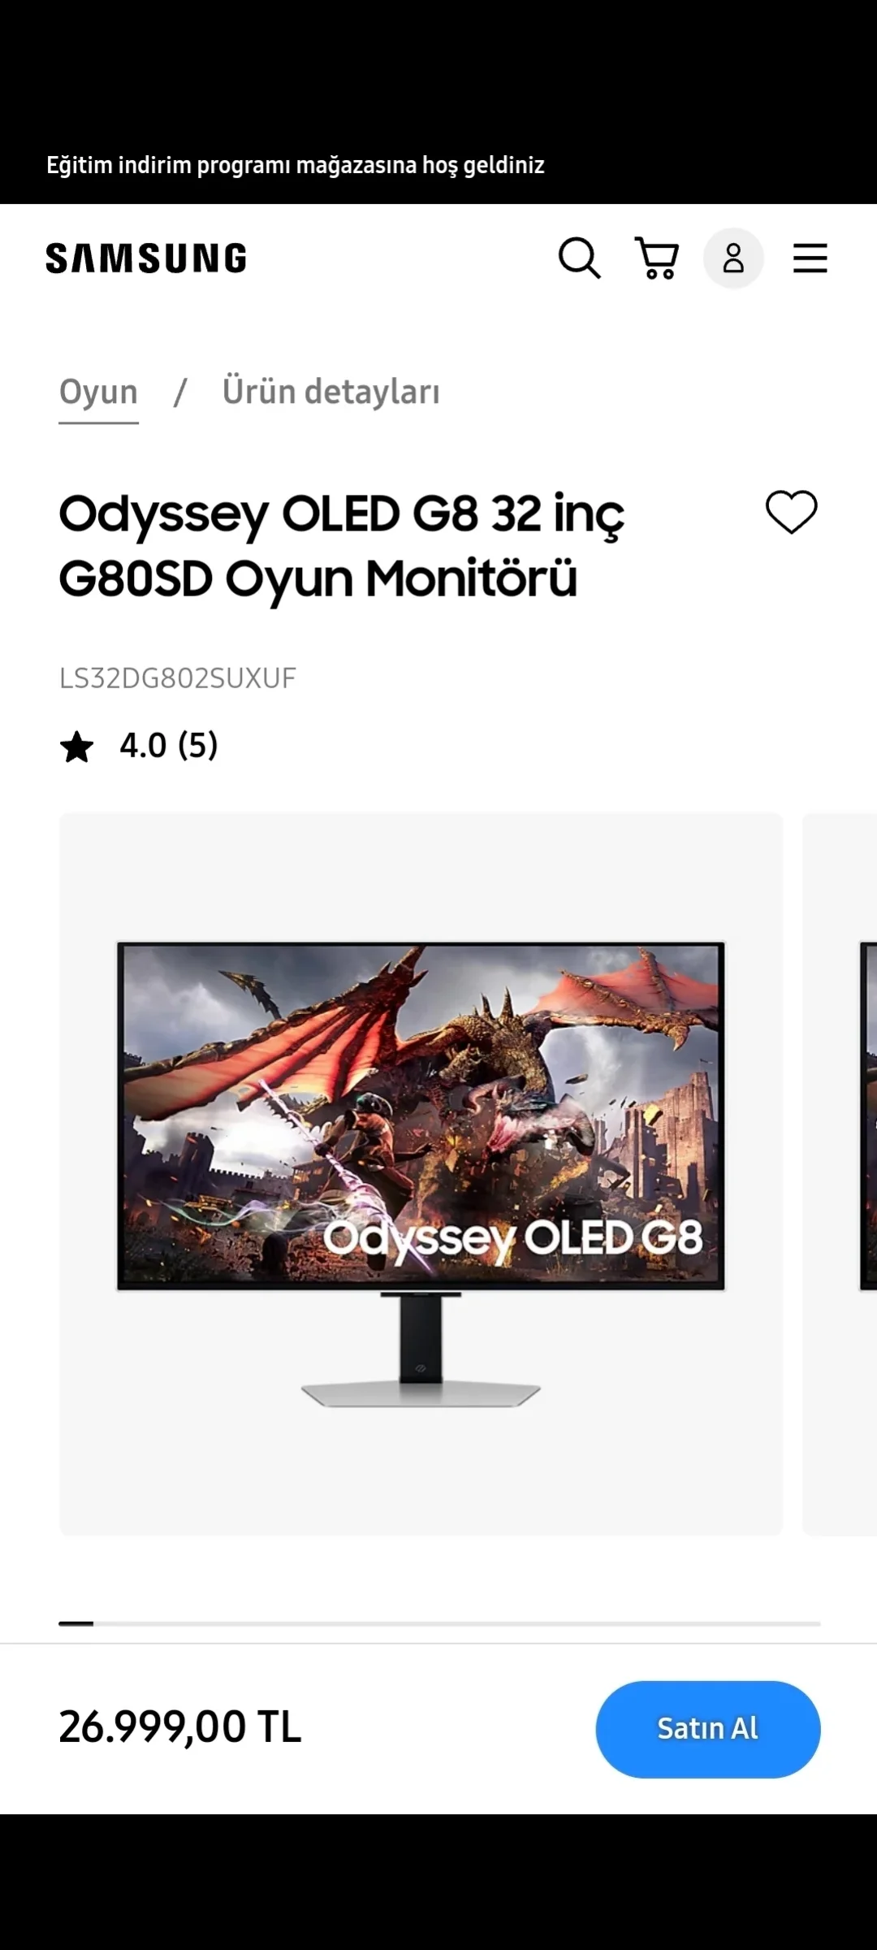Tap the monitor stand base in product photo
The height and width of the screenshot is (1950, 877).
coord(421,1394)
